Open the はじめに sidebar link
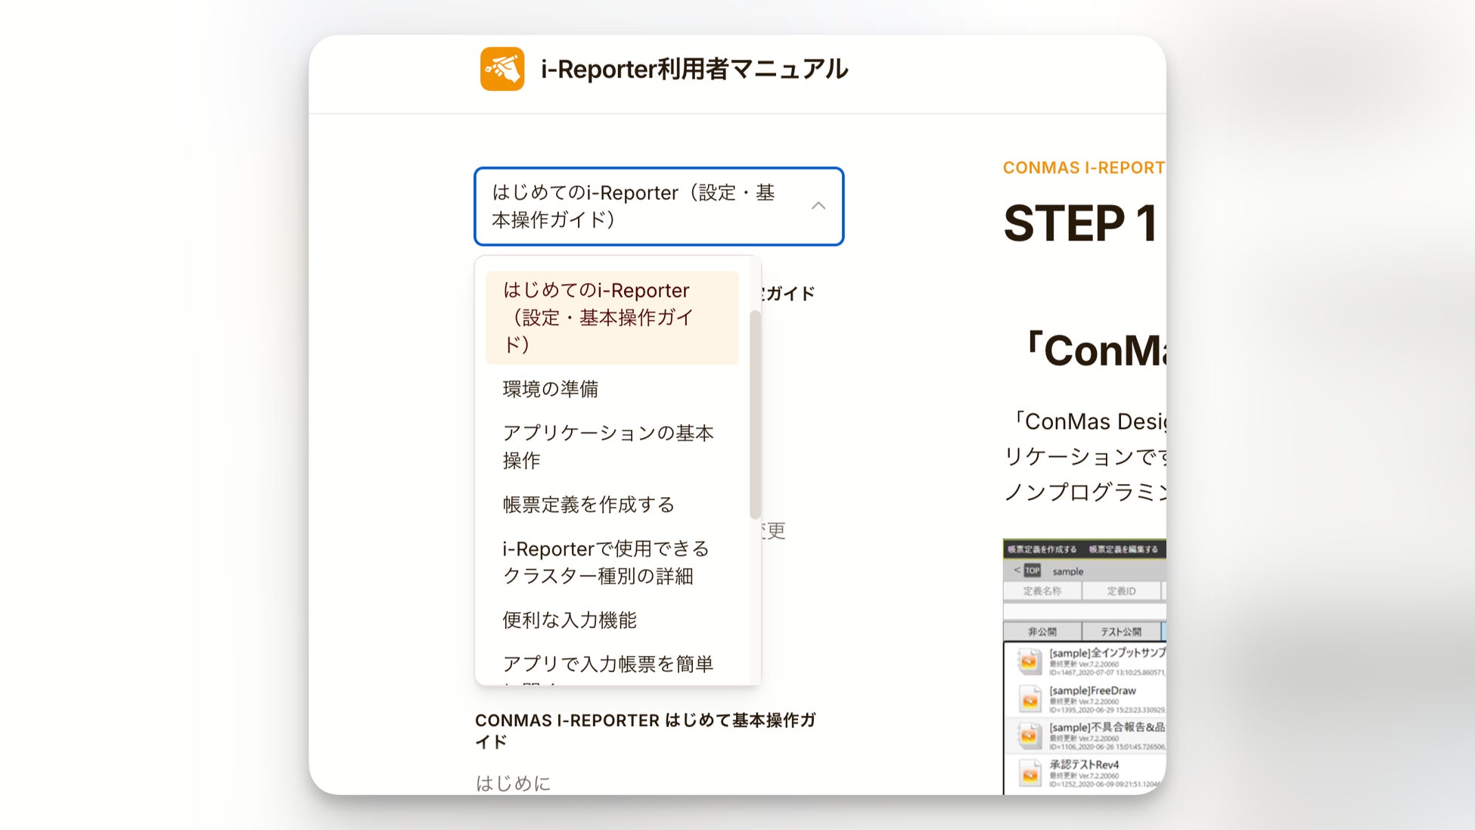 (x=513, y=783)
